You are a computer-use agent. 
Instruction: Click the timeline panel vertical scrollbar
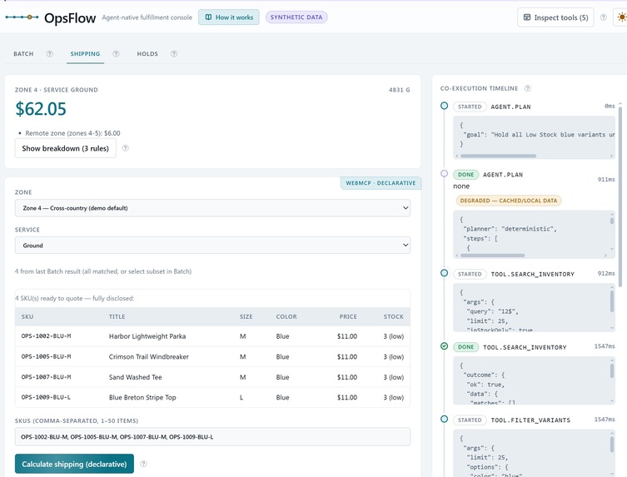pos(620,196)
